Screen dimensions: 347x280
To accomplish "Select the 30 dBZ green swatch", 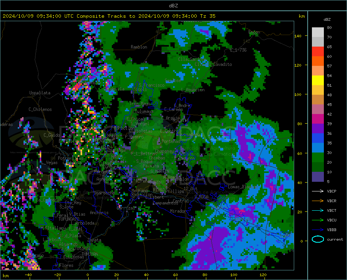I will (x=318, y=158).
